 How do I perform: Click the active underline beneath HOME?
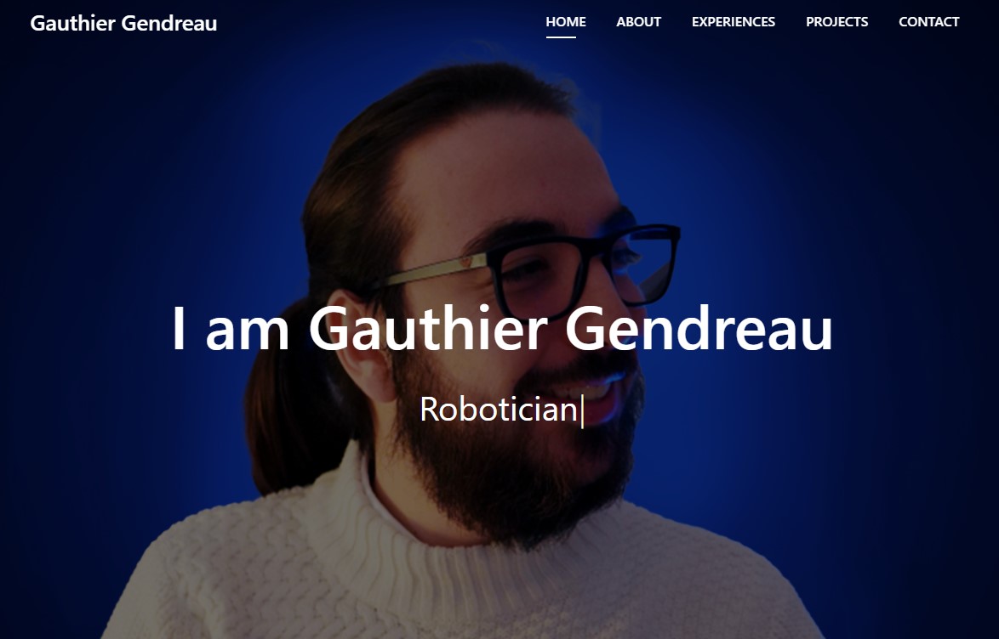[561, 37]
